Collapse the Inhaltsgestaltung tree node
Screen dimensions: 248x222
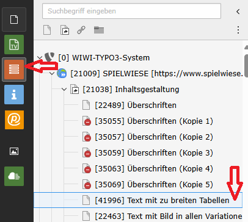(64, 89)
